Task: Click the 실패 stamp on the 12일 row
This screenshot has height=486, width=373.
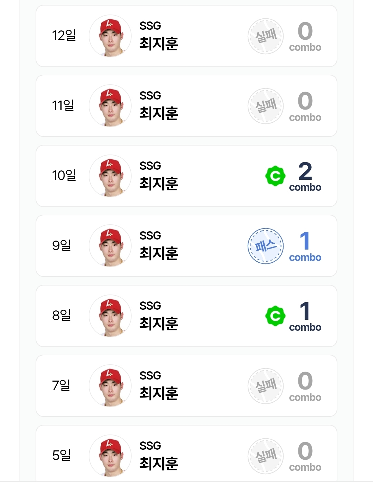Action: click(266, 36)
